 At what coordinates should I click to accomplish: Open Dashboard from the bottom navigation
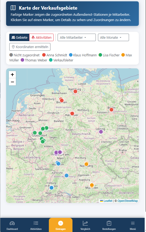pos(12,225)
